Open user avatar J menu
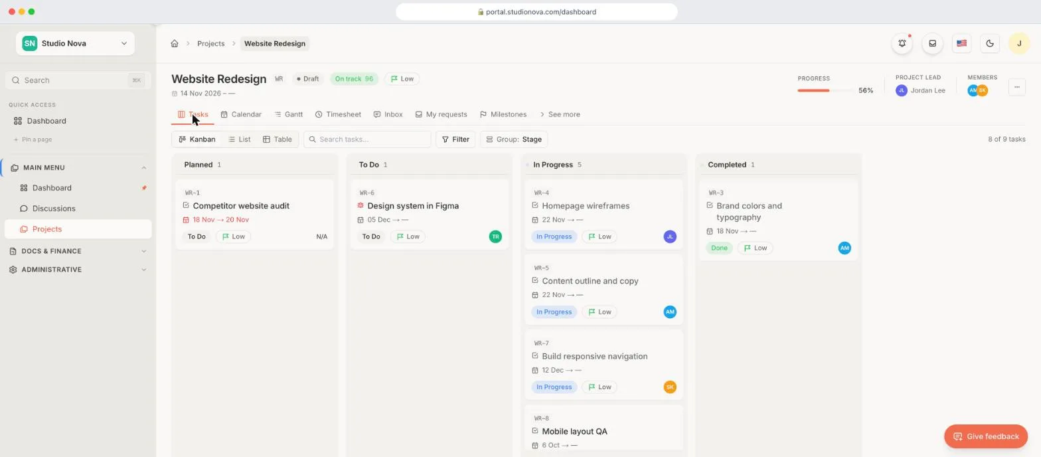The width and height of the screenshot is (1041, 457). (1019, 43)
